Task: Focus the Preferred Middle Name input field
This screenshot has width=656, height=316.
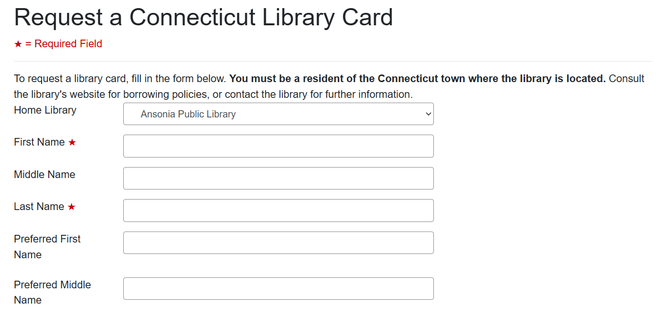Action: tap(278, 288)
